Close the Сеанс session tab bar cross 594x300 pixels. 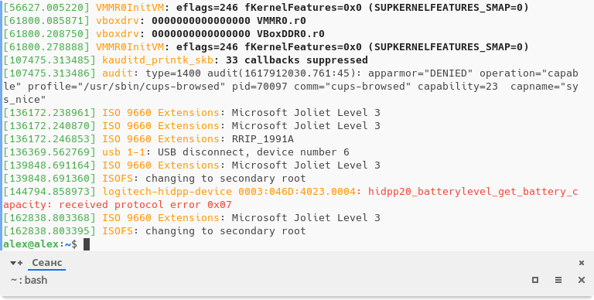582,263
